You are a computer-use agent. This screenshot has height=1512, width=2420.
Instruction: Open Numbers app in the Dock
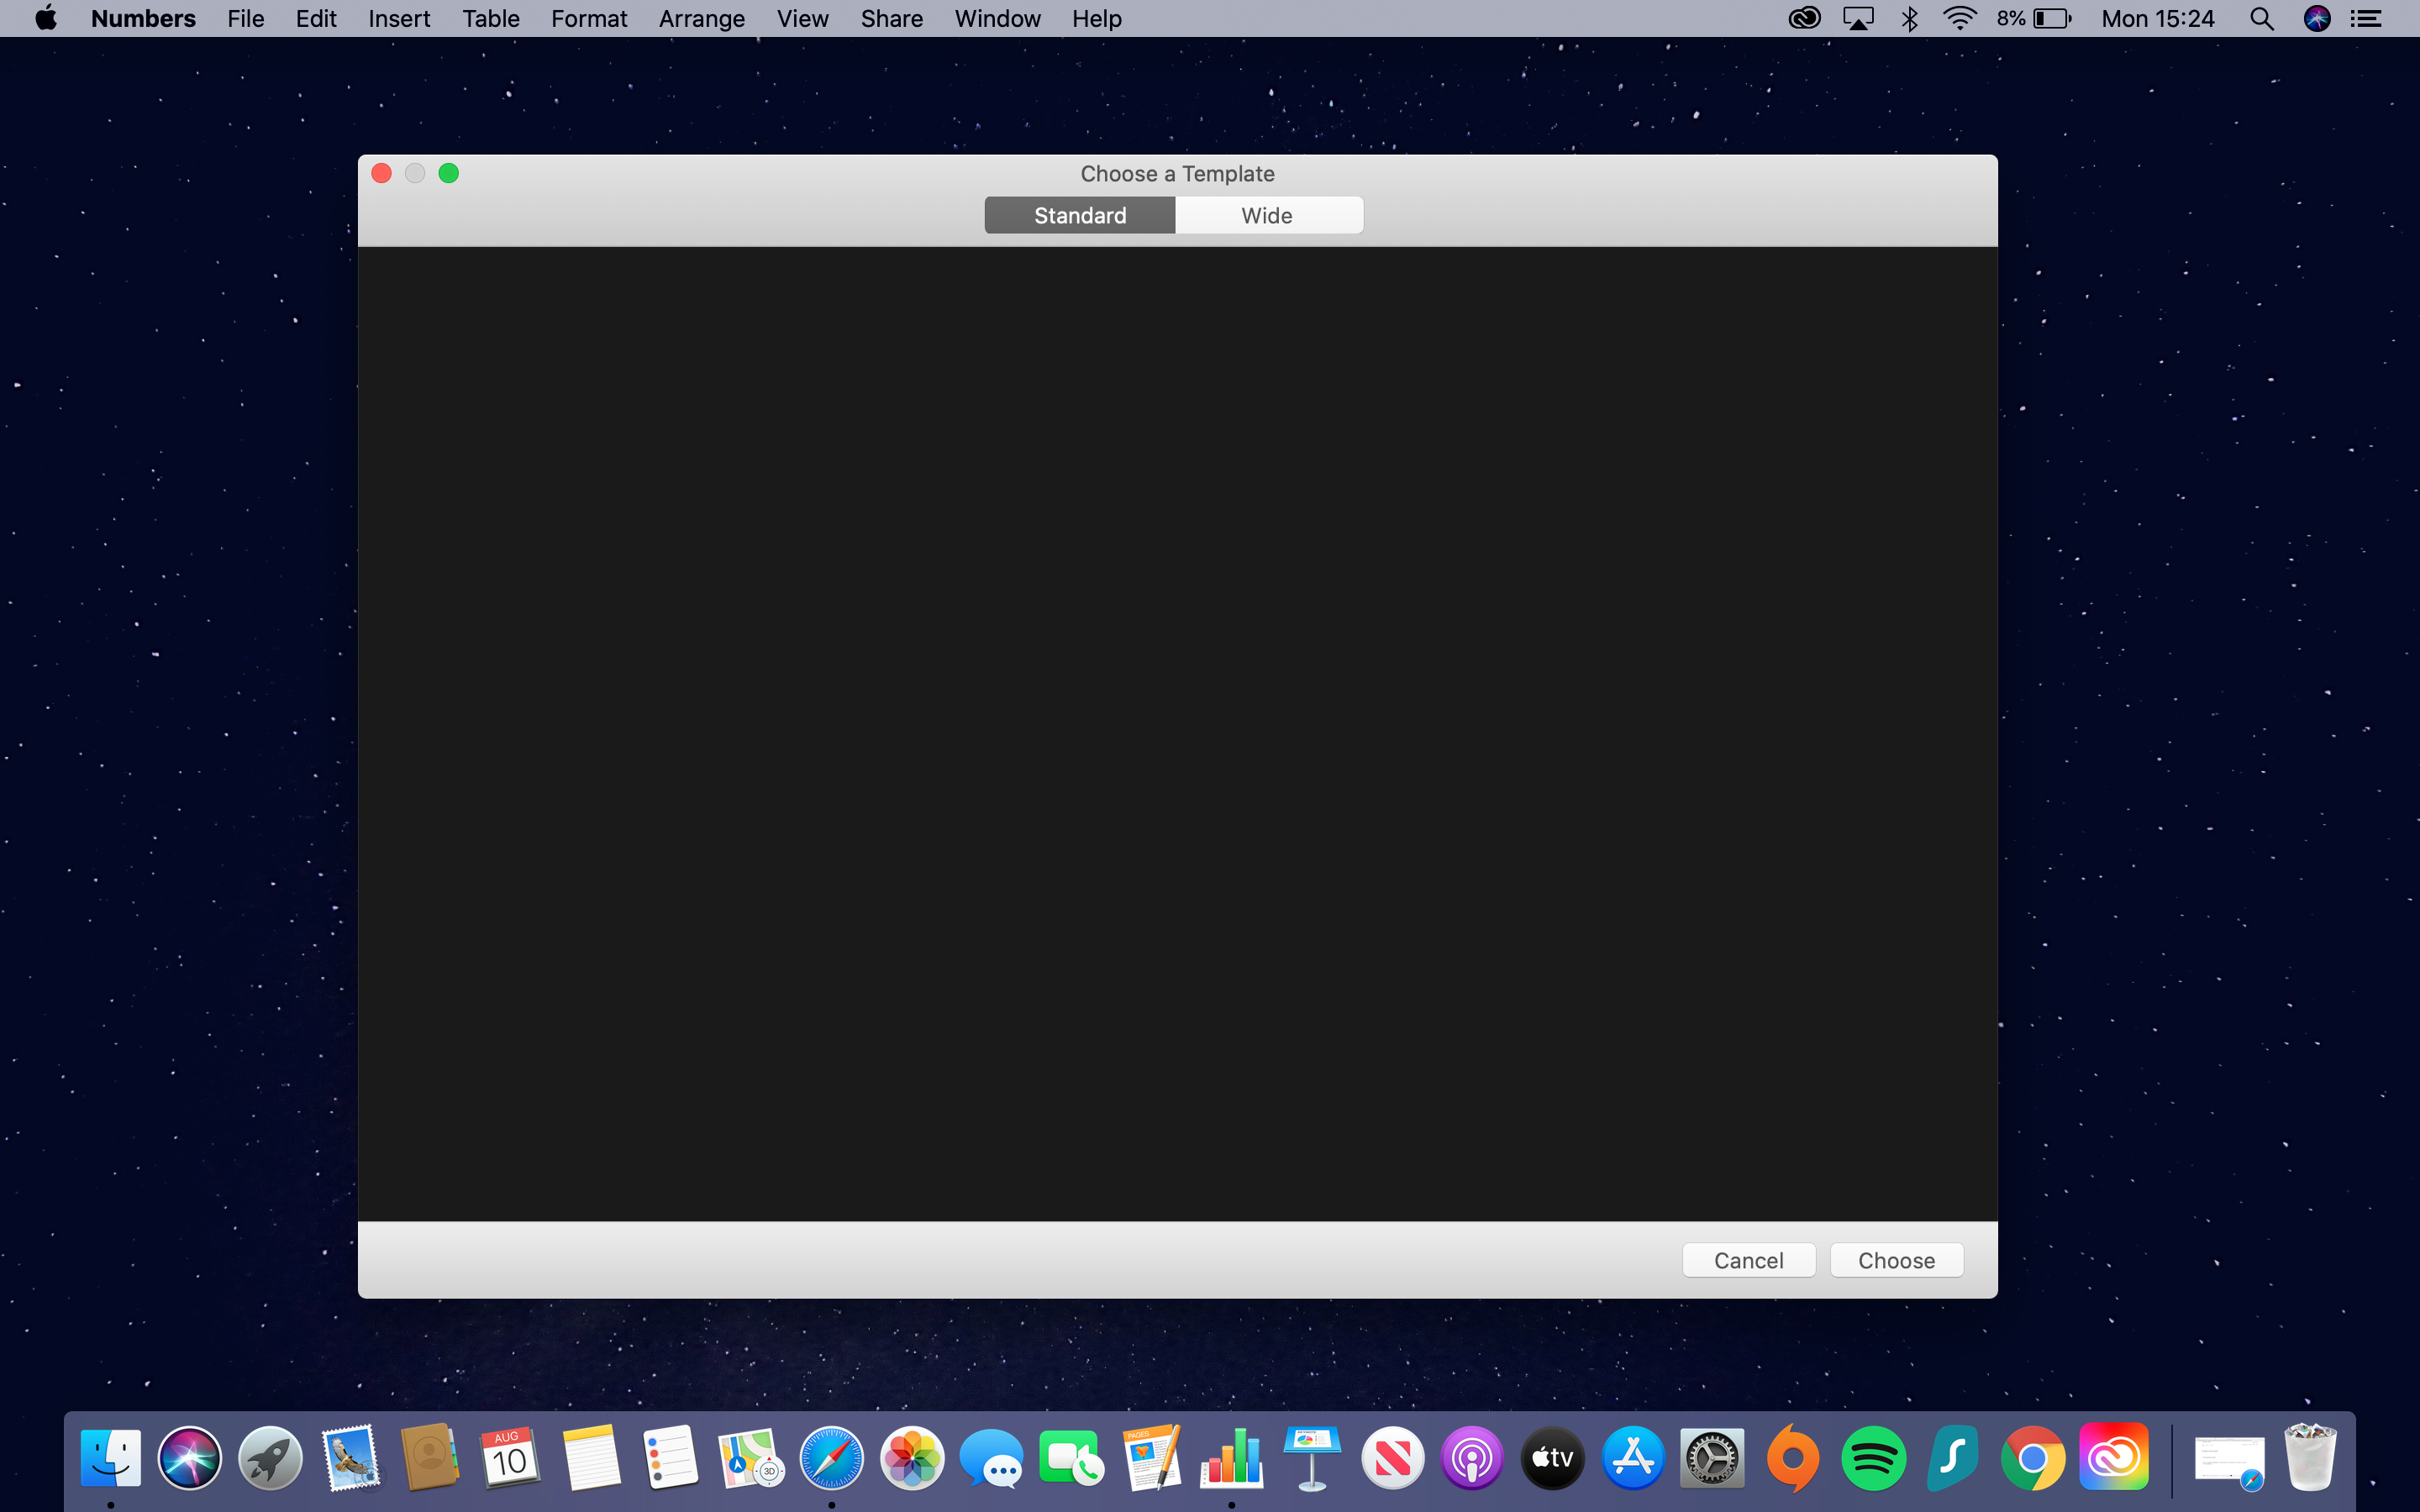click(1232, 1458)
